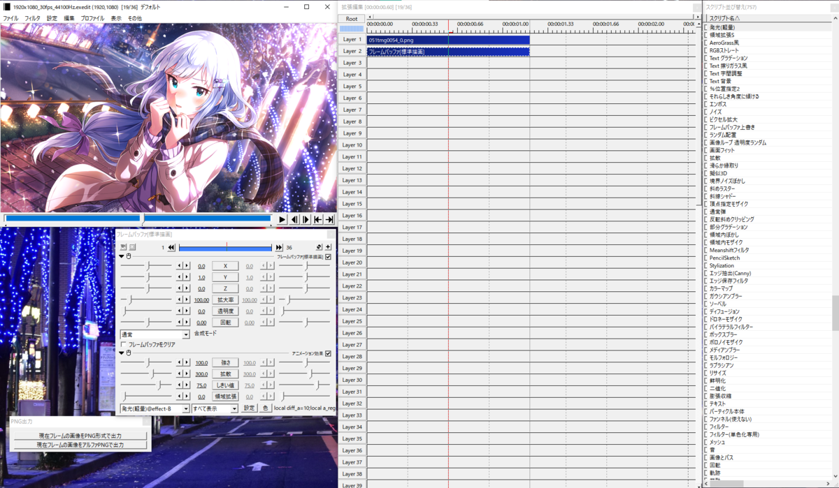Go to object end frame in settings dialog

[x=279, y=247]
